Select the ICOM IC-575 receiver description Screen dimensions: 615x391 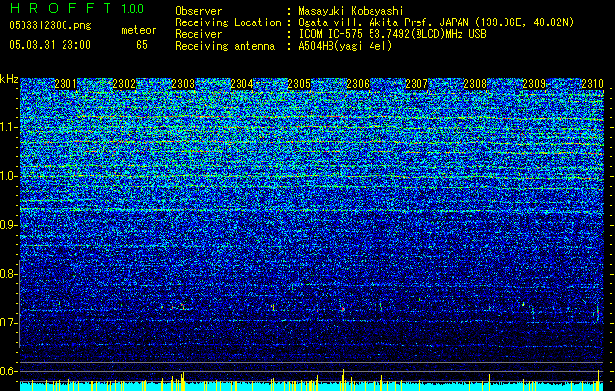[x=393, y=34]
